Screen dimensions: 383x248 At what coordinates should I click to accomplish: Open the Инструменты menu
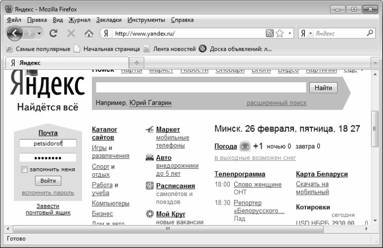click(146, 20)
